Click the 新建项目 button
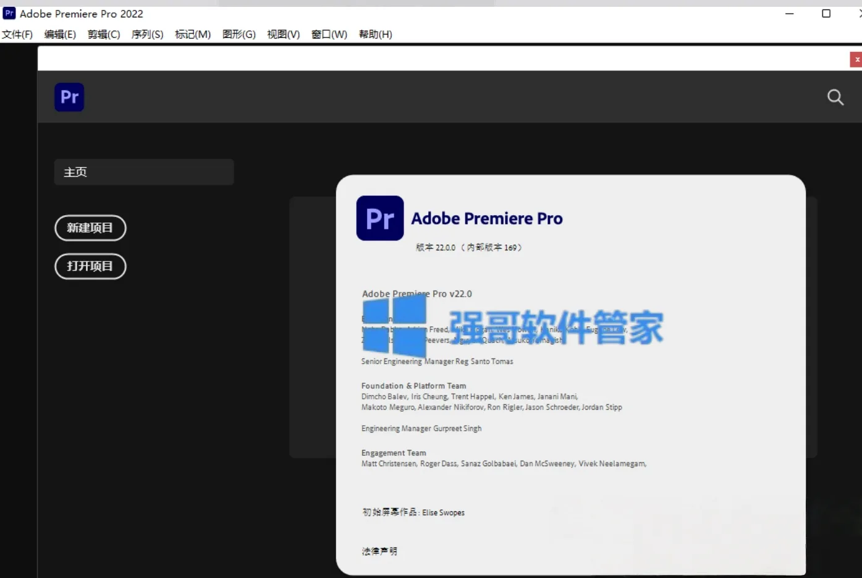 pos(90,228)
